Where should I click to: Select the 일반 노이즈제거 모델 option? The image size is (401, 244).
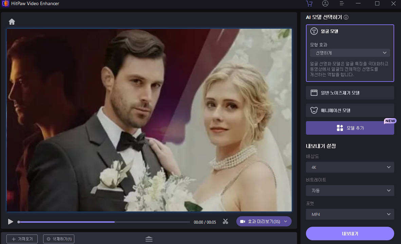(350, 93)
